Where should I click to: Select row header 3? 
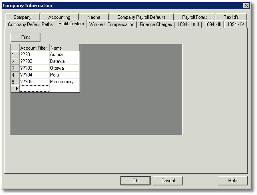tap(15, 68)
